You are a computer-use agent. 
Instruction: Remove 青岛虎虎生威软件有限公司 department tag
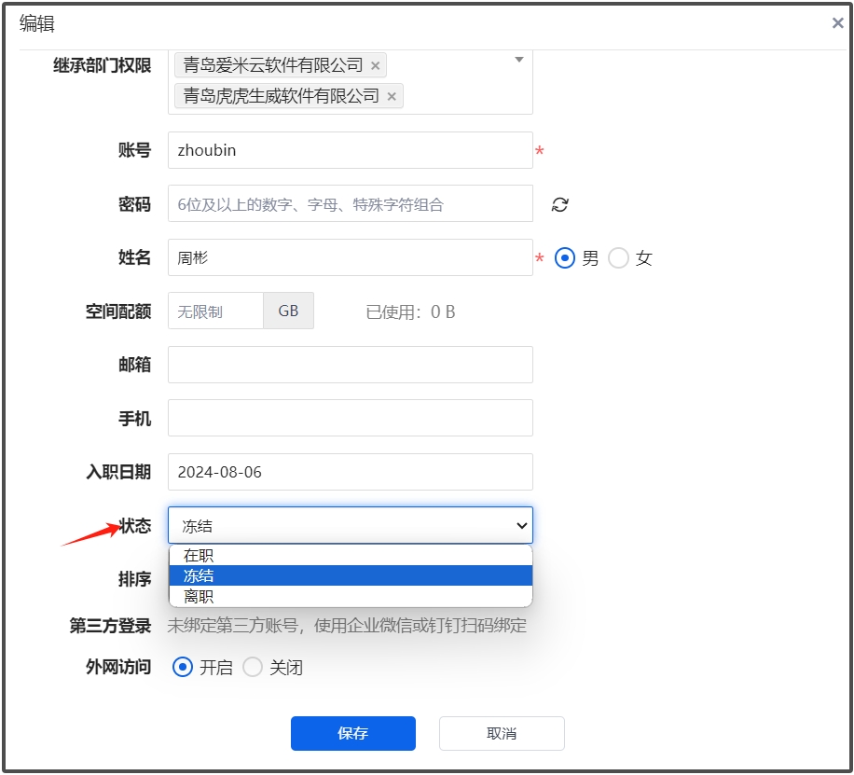[x=392, y=96]
